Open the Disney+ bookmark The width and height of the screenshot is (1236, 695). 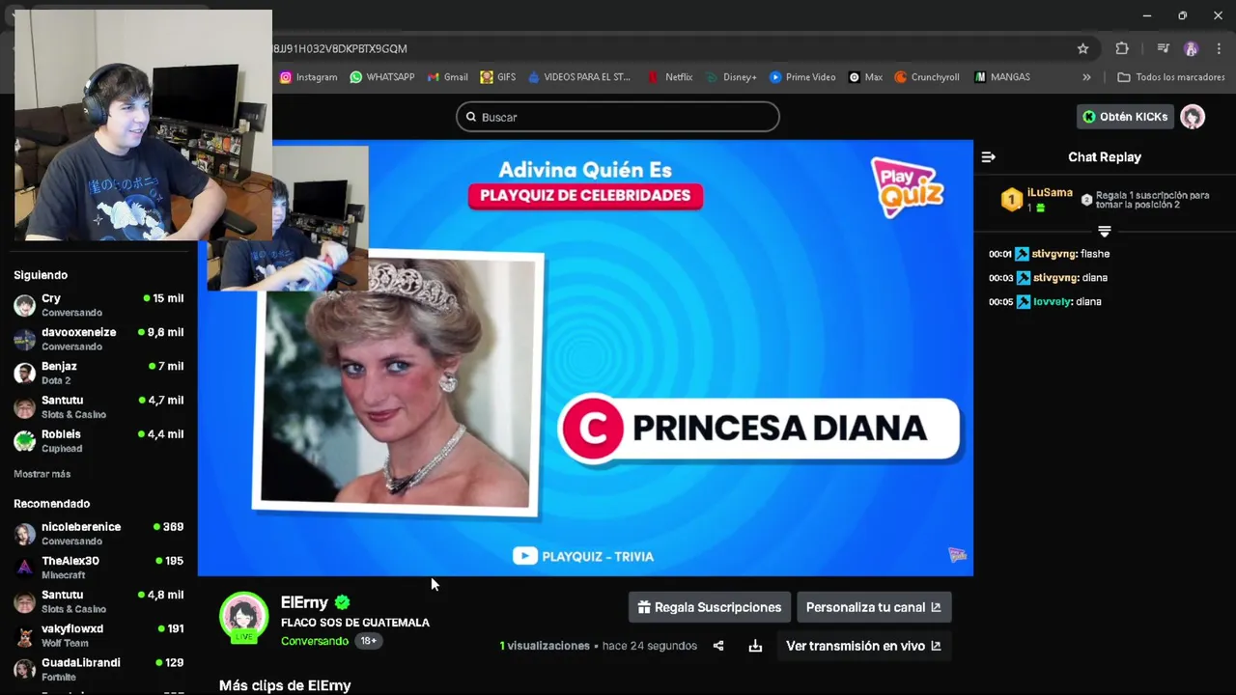point(731,77)
